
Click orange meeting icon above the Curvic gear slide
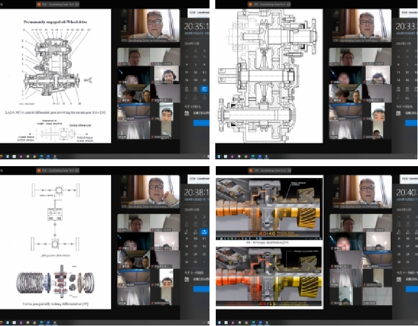click(39, 171)
